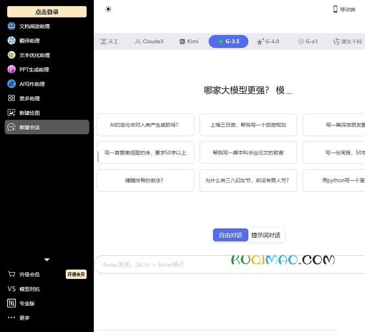
Task: Select the 天工 model tab
Action: [110, 42]
